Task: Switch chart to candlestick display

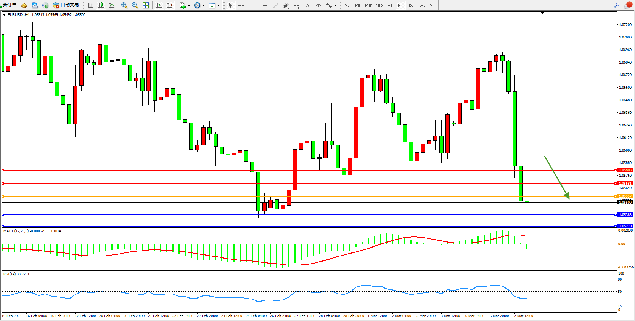Action: [101, 5]
